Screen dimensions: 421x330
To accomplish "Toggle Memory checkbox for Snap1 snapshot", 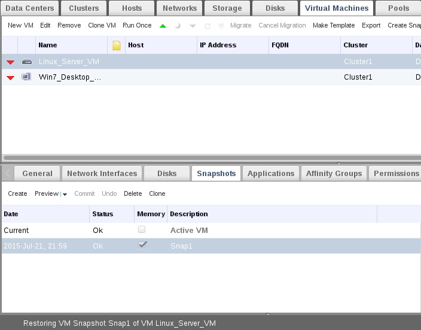I will coord(142,245).
